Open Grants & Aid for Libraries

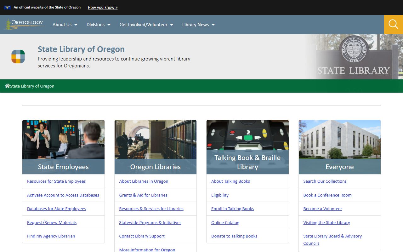point(143,195)
